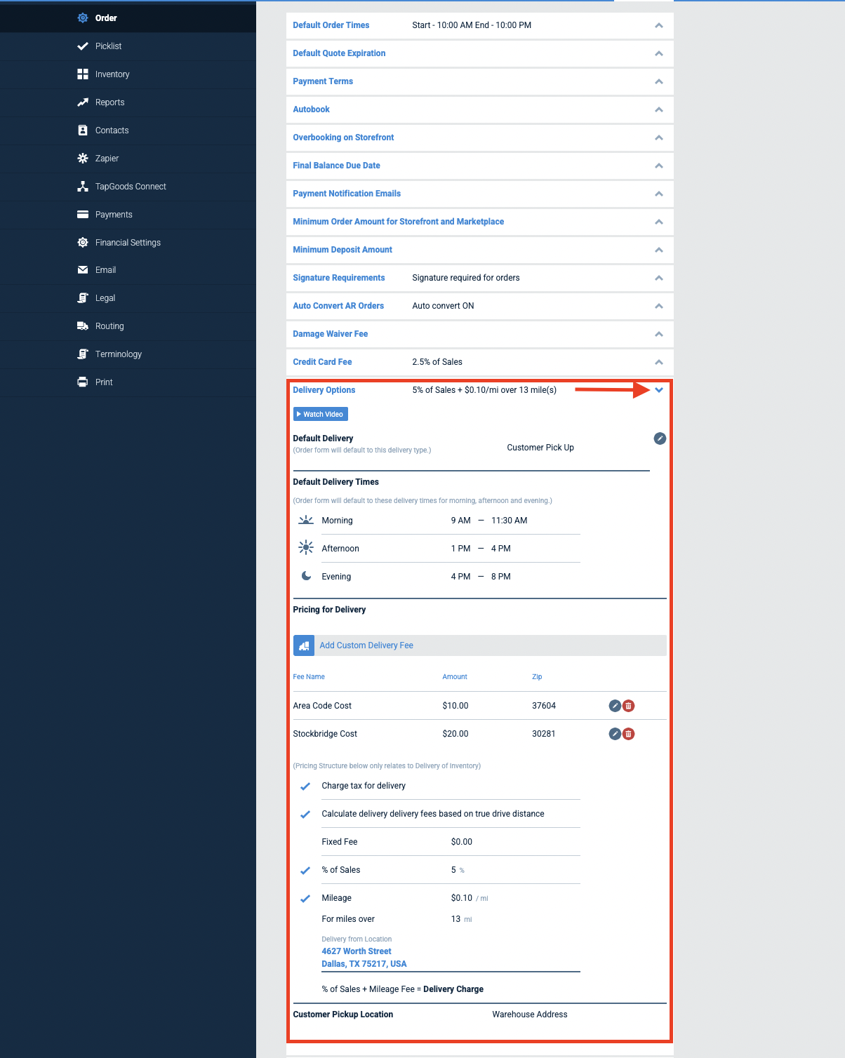845x1058 pixels.
Task: Collapse the Damage Waiver Fee section
Action: pyautogui.click(x=658, y=334)
